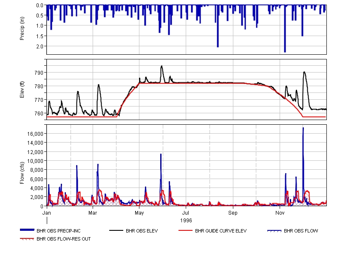Click the Jan tick label on time axis

click(47, 212)
